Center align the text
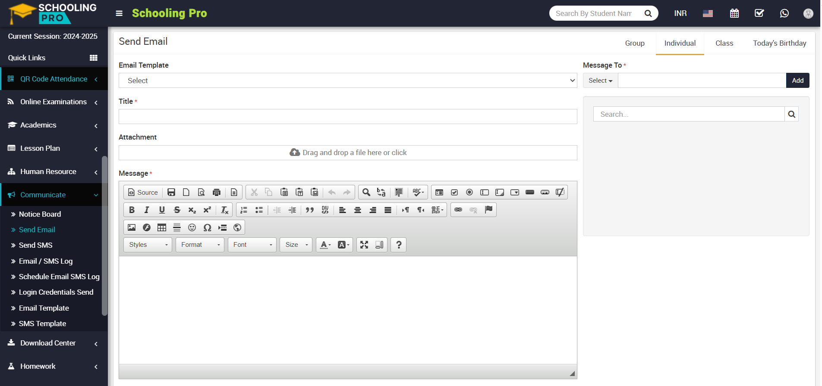This screenshot has width=822, height=386. point(358,210)
